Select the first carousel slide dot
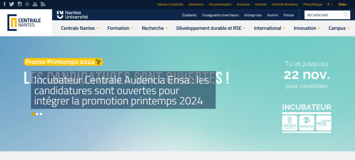 coord(33,114)
